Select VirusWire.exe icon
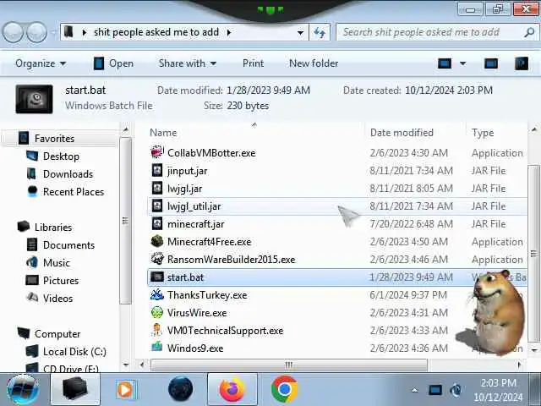This screenshot has height=406, width=541. (x=157, y=312)
